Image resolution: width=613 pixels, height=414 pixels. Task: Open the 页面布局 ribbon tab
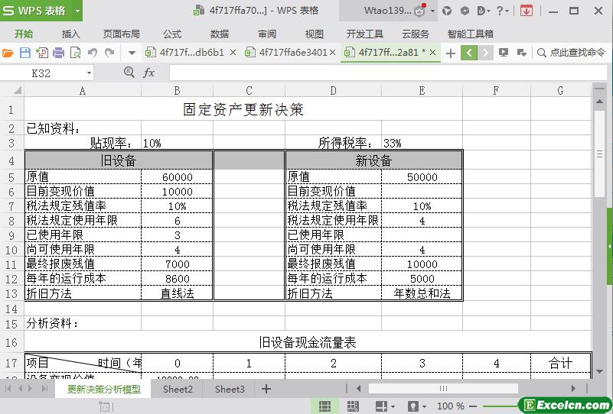121,34
